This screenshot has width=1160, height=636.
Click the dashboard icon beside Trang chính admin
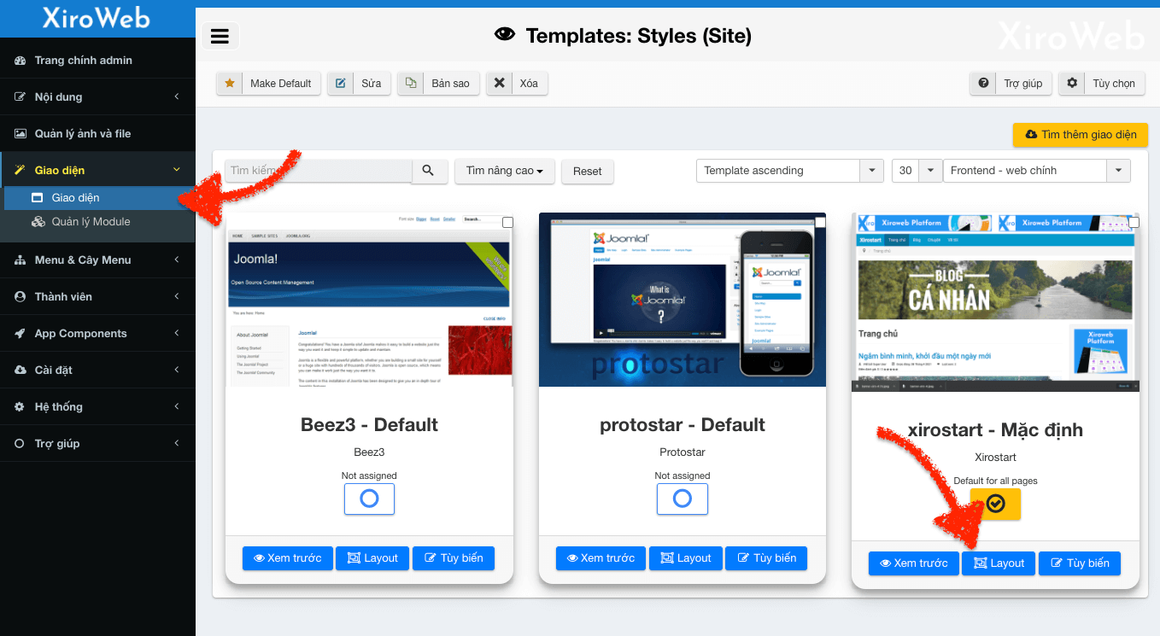(20, 61)
